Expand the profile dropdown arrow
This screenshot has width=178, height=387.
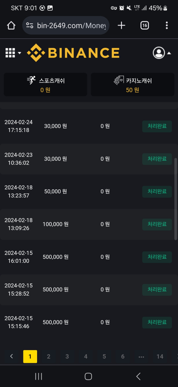(x=169, y=53)
